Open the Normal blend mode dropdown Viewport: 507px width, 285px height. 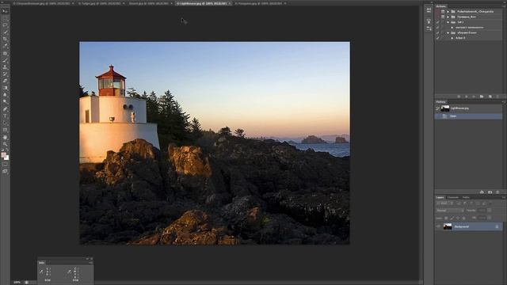click(450, 211)
